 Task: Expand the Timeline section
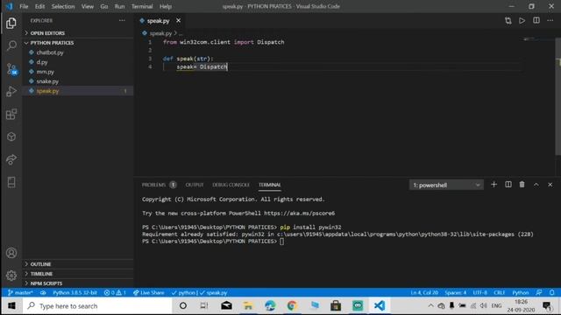(x=78, y=274)
